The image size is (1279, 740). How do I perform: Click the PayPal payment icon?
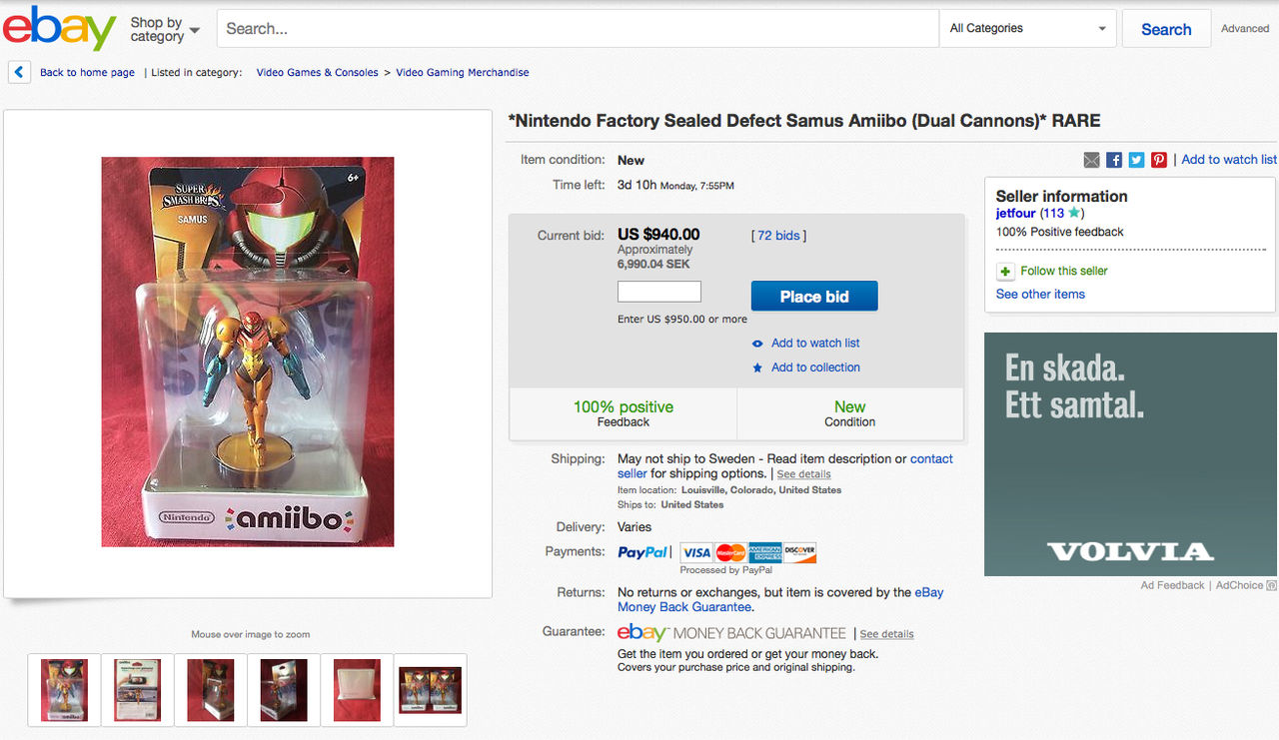[643, 551]
